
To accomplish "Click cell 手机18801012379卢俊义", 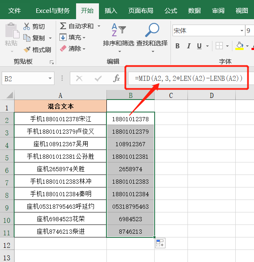I will [60, 131].
